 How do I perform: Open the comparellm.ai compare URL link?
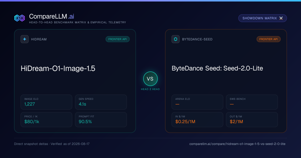point(237,144)
